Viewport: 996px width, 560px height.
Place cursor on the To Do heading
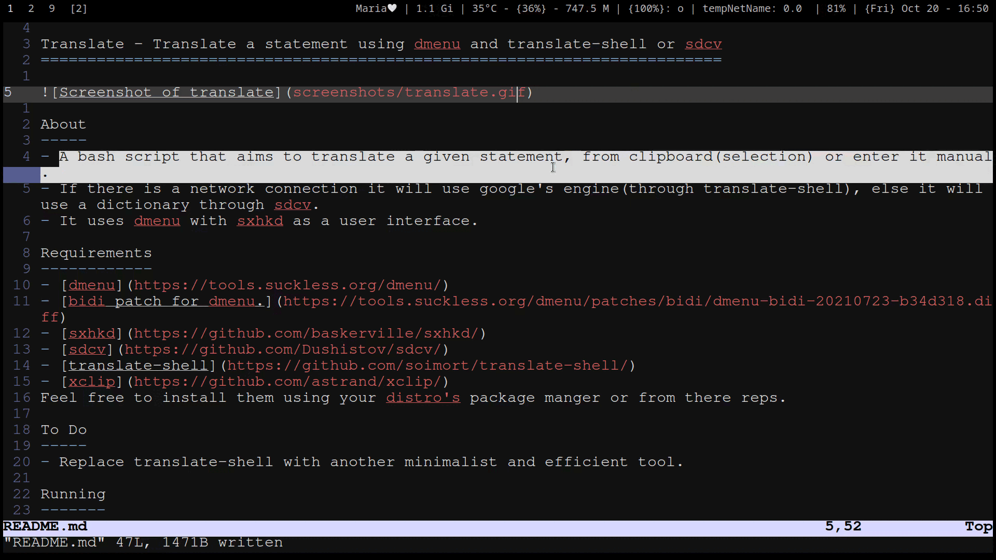[x=63, y=430]
